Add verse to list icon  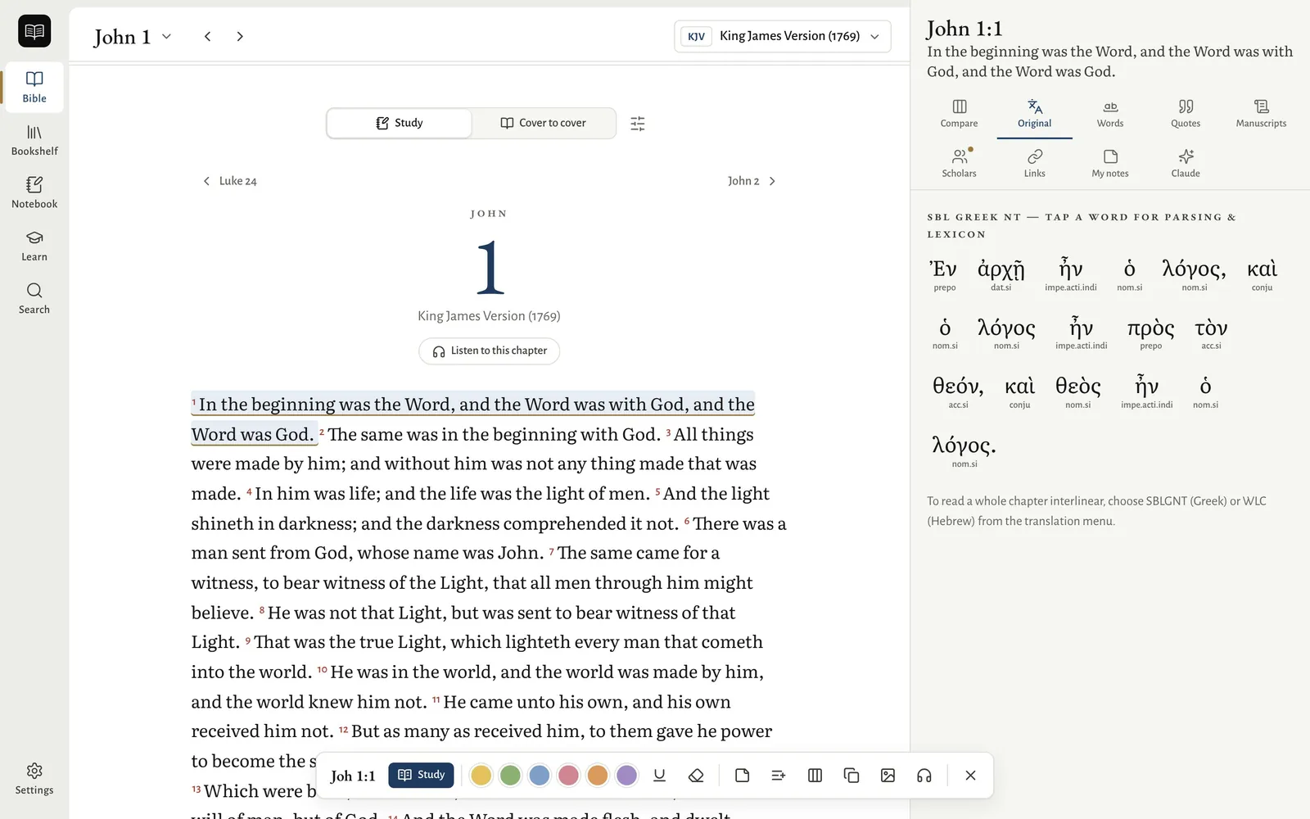tap(779, 776)
